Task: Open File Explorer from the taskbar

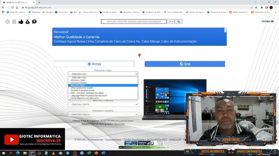Action: (25, 153)
